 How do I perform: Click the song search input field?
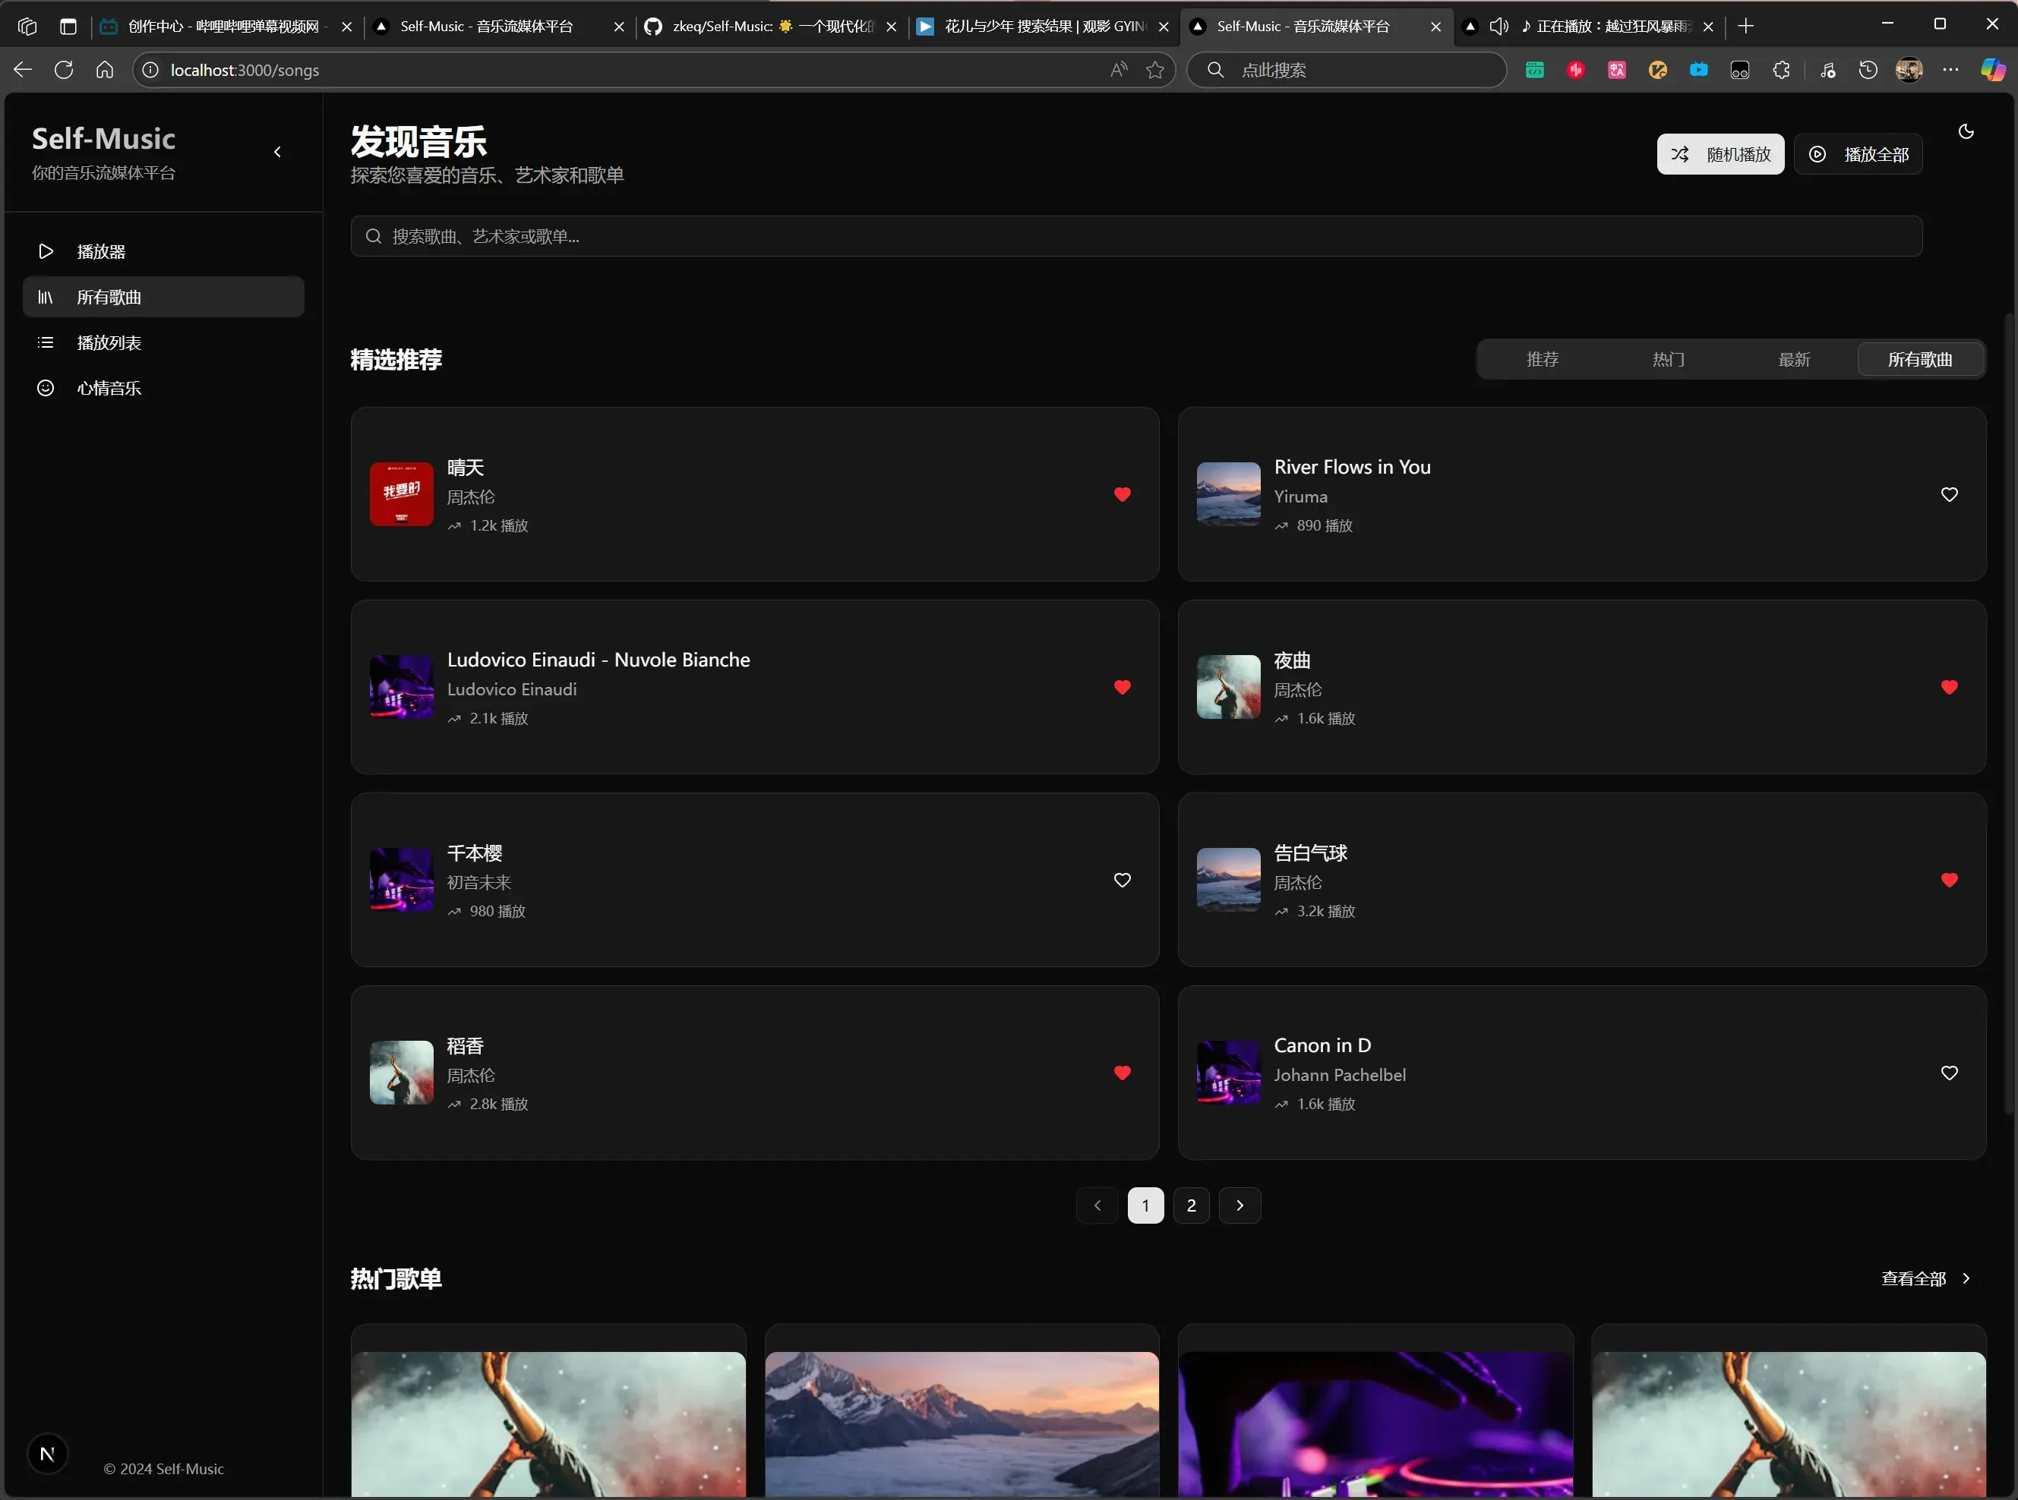click(x=1135, y=236)
